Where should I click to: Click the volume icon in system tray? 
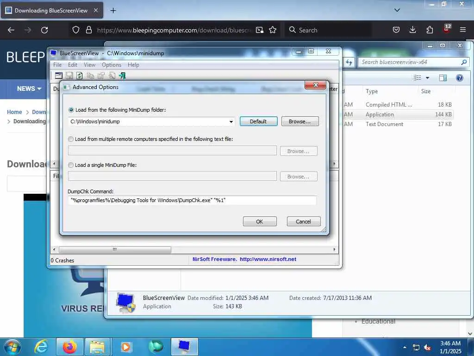coord(427,348)
